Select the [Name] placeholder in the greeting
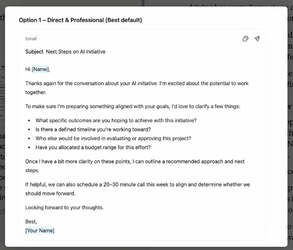The width and height of the screenshot is (293, 250). [40, 69]
